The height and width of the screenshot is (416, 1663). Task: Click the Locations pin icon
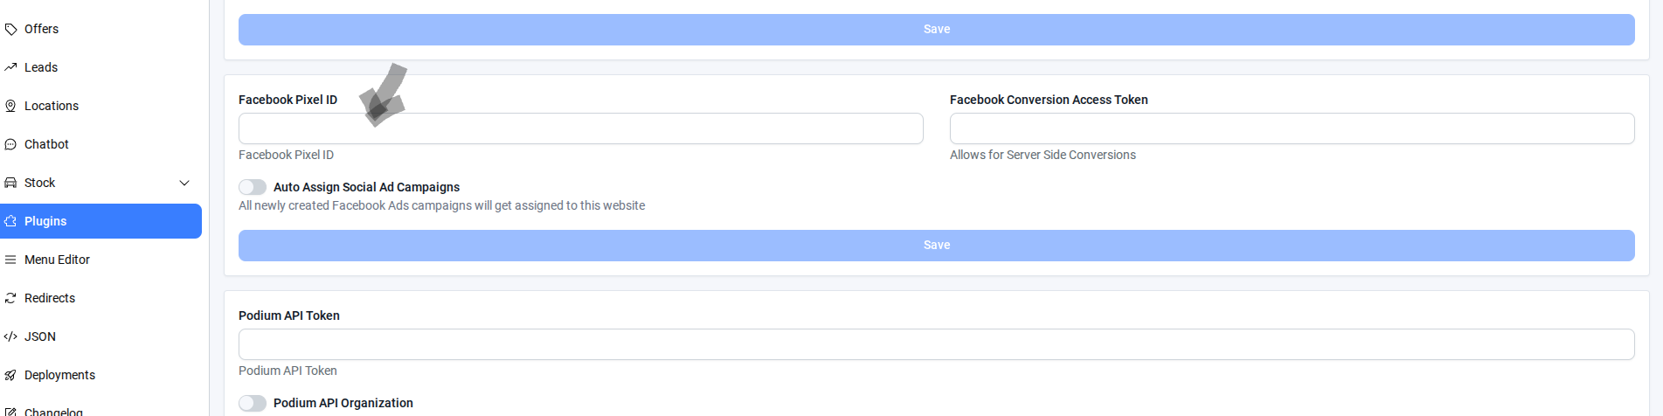click(10, 106)
